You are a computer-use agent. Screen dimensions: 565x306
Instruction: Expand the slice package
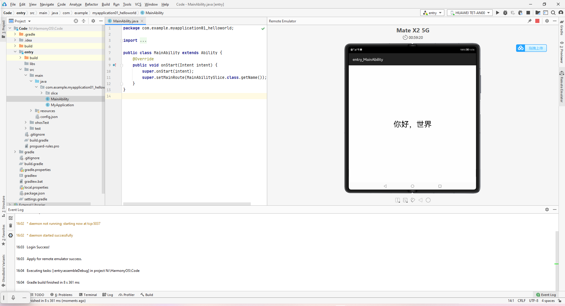tap(41, 93)
